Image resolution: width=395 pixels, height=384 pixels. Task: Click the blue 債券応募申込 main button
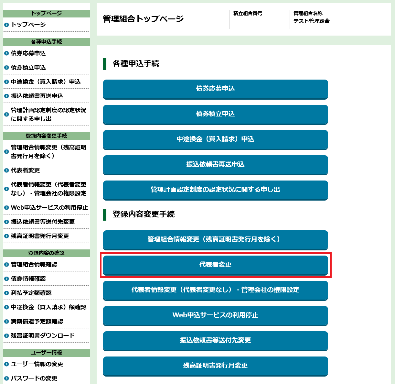point(215,89)
